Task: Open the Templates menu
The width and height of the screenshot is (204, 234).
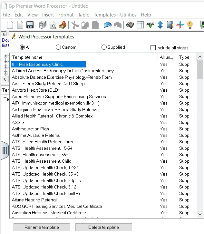Action: tap(105, 15)
